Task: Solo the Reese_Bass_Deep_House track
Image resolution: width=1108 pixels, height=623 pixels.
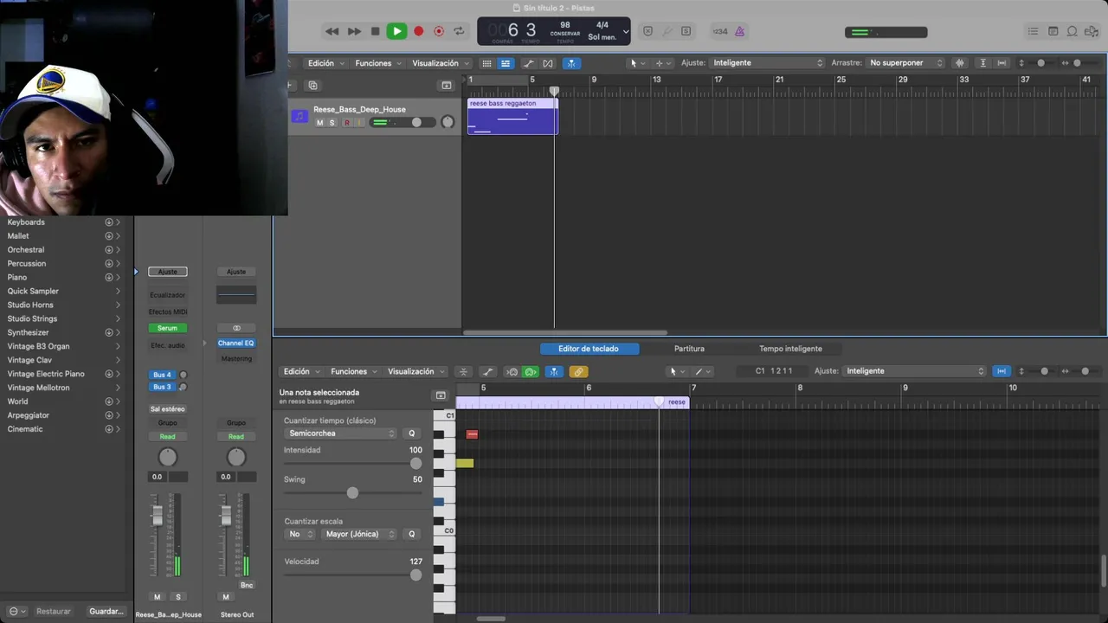Action: coord(332,123)
